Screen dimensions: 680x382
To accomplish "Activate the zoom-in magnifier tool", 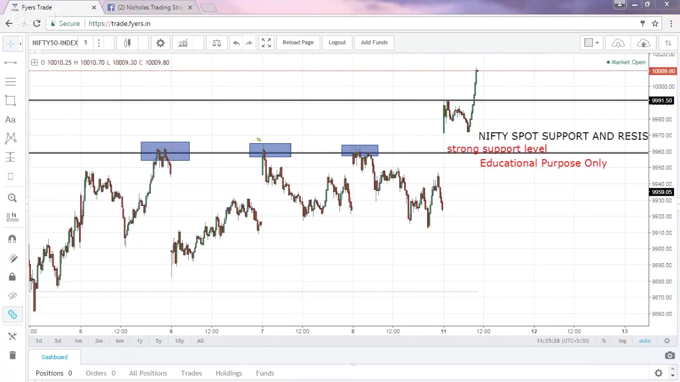I will (12, 198).
